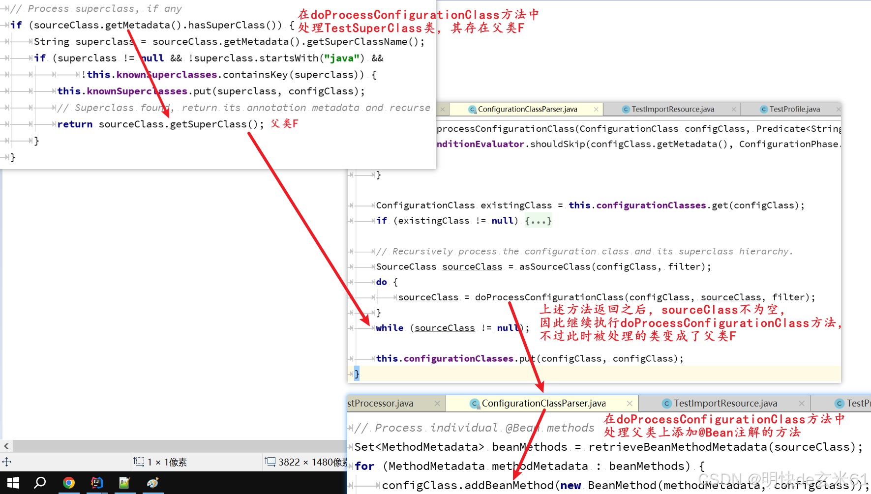Click the image size icon beside 3822 × 1480像素

270,461
